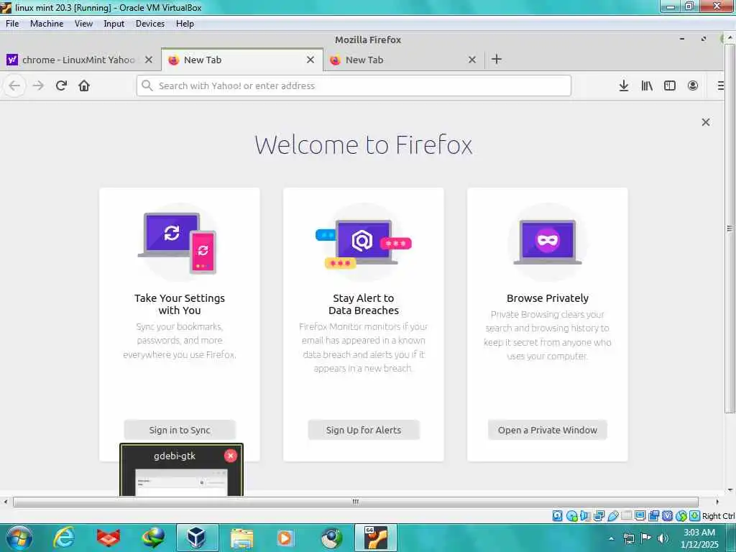
Task: Open the Firefox Account icon
Action: click(x=693, y=86)
